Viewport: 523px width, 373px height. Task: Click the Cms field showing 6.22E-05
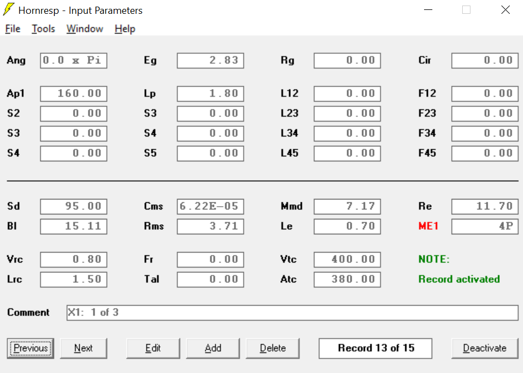pos(211,207)
